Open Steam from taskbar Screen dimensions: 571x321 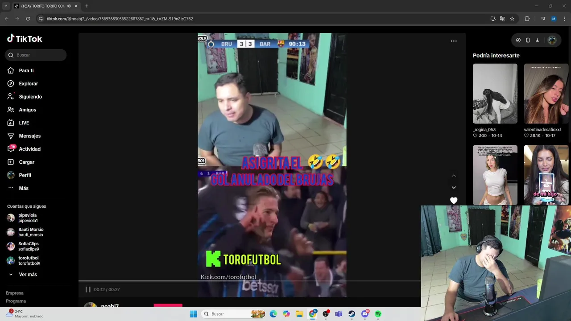pos(352,314)
